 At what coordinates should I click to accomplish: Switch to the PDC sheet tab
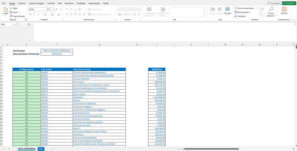41,149
